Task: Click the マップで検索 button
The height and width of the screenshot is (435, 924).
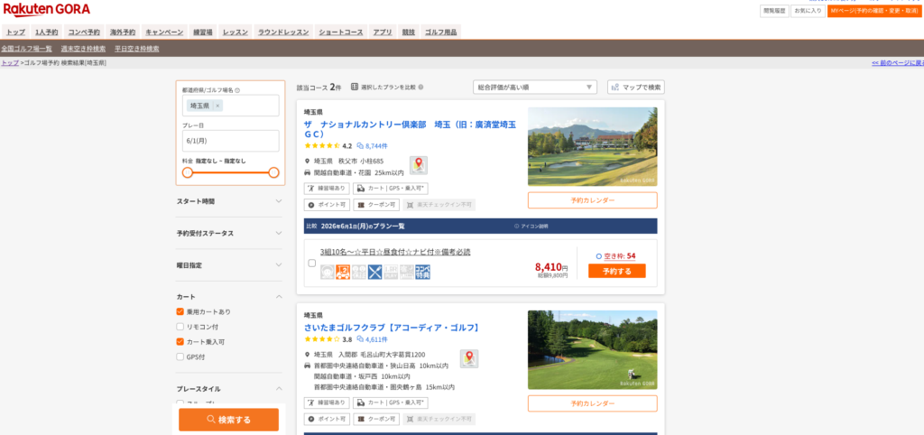Action: (636, 88)
